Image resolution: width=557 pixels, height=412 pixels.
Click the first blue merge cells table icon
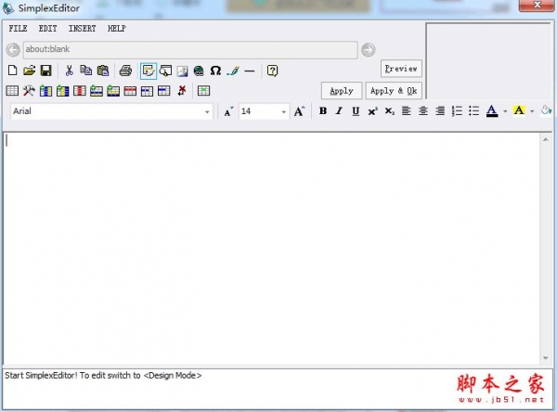tap(147, 91)
